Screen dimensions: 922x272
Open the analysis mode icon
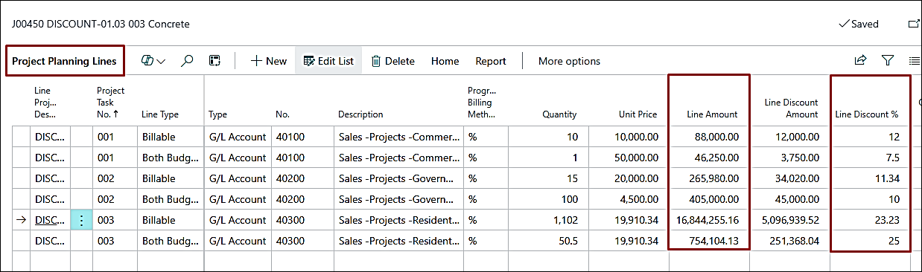click(214, 61)
